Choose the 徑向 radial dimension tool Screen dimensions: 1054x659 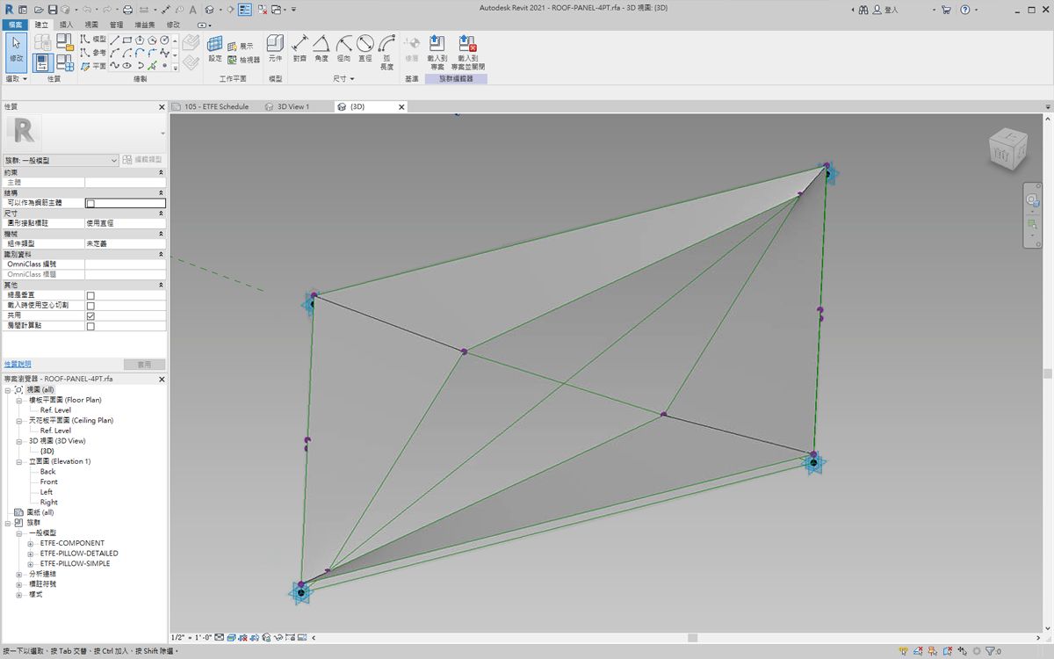343,49
